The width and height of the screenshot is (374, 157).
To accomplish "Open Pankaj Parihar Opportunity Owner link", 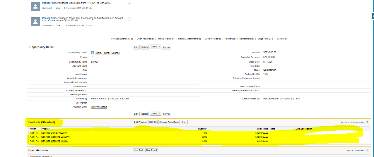I will click(103, 53).
